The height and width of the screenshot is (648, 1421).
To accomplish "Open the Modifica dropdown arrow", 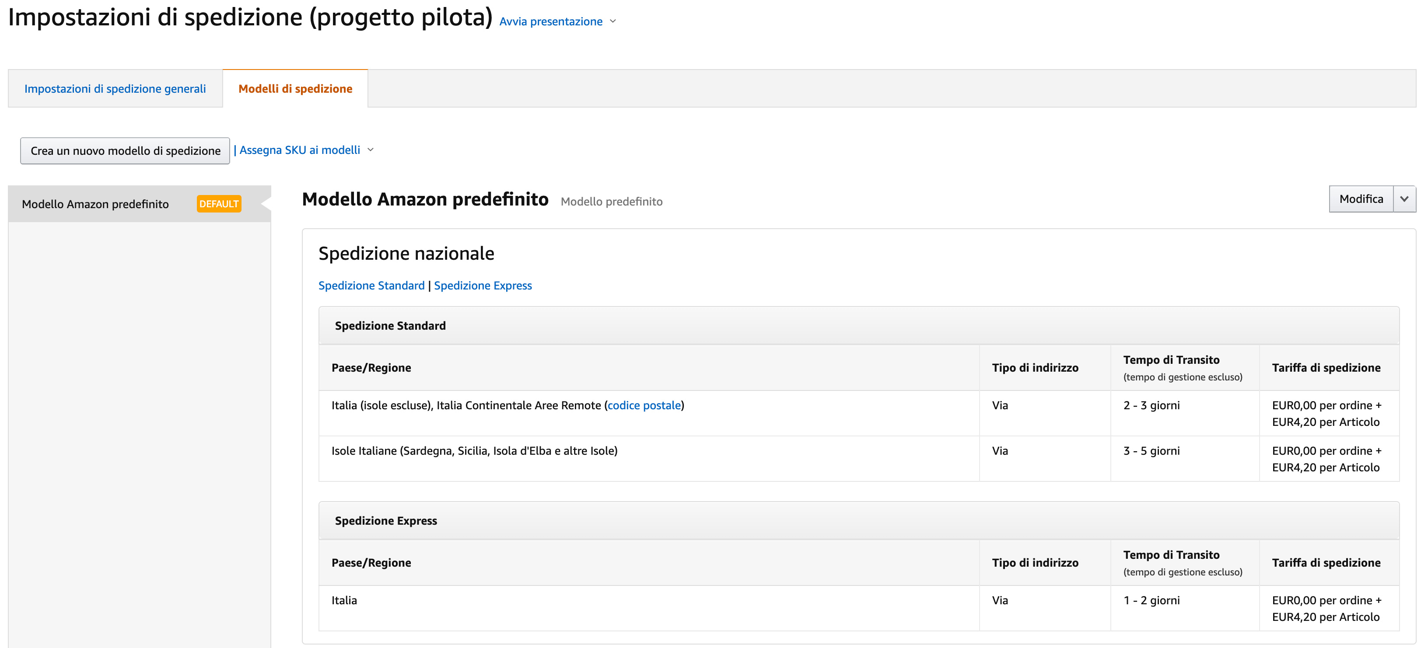I will (x=1404, y=199).
